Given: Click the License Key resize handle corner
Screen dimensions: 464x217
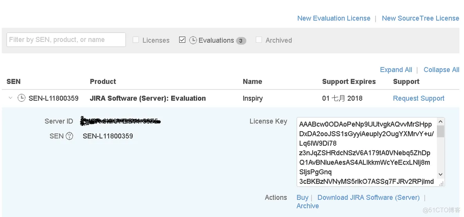Looking at the screenshot, I should coord(441,184).
